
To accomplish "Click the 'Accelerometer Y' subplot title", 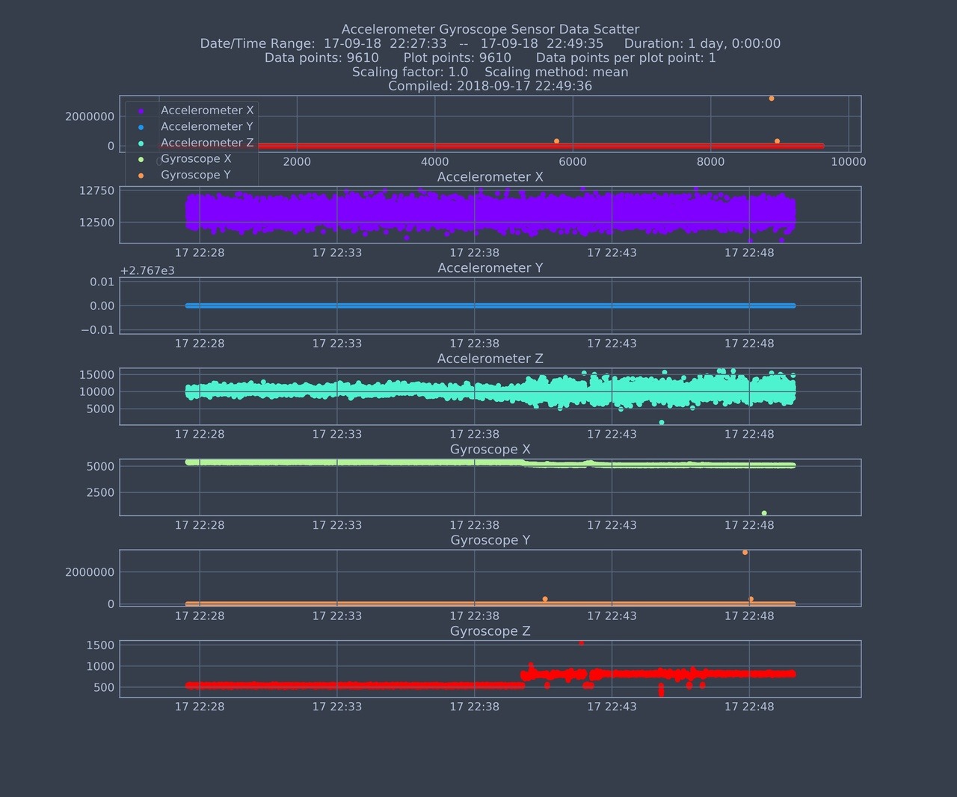I will coord(490,268).
